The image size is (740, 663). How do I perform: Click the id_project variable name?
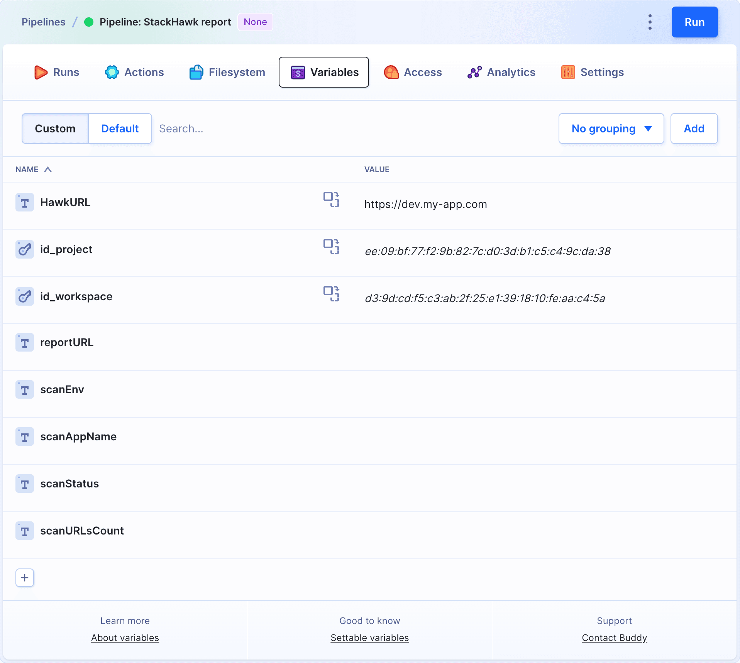click(66, 250)
